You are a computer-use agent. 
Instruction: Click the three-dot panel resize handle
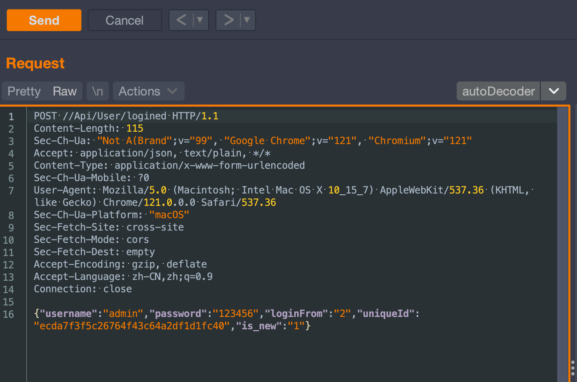(x=573, y=368)
